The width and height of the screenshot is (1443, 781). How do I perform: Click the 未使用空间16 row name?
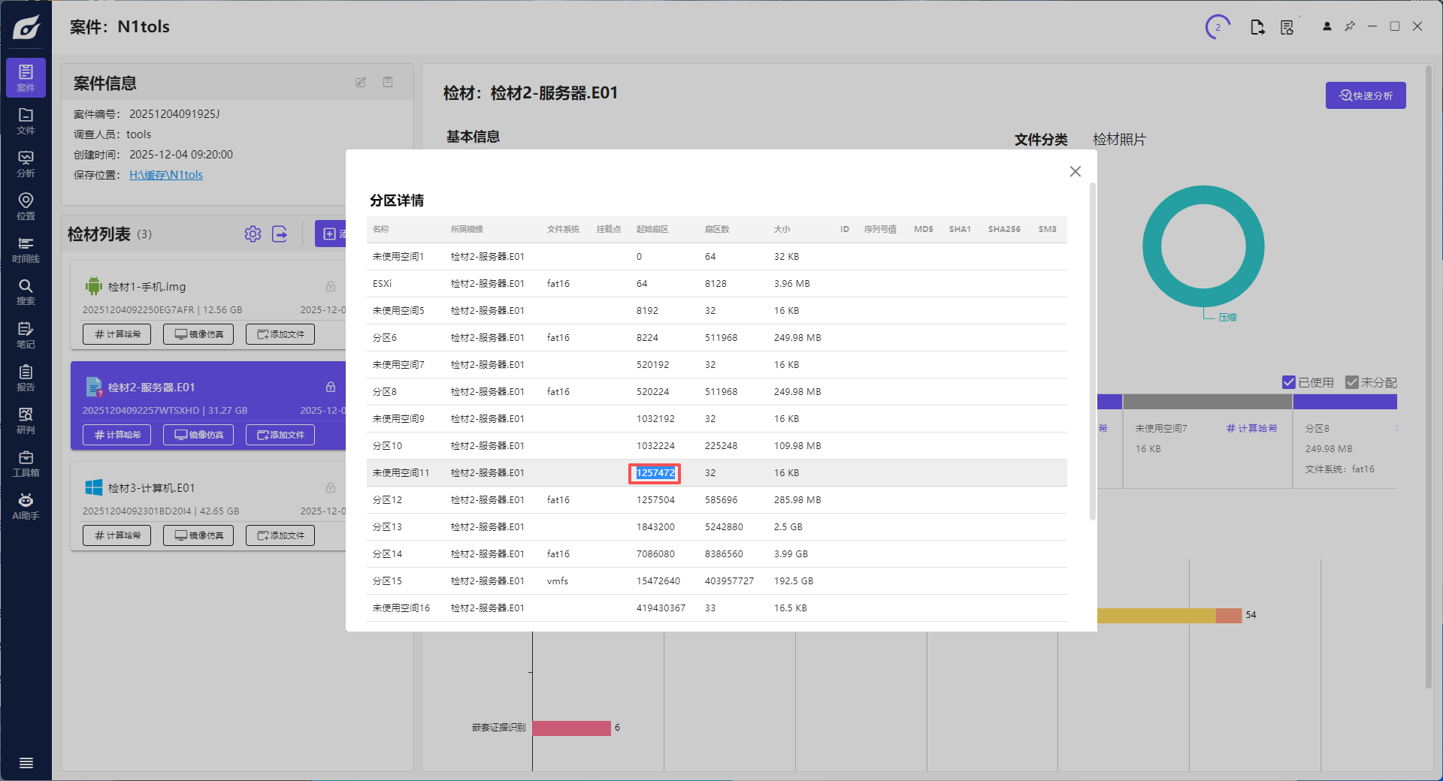pos(401,608)
